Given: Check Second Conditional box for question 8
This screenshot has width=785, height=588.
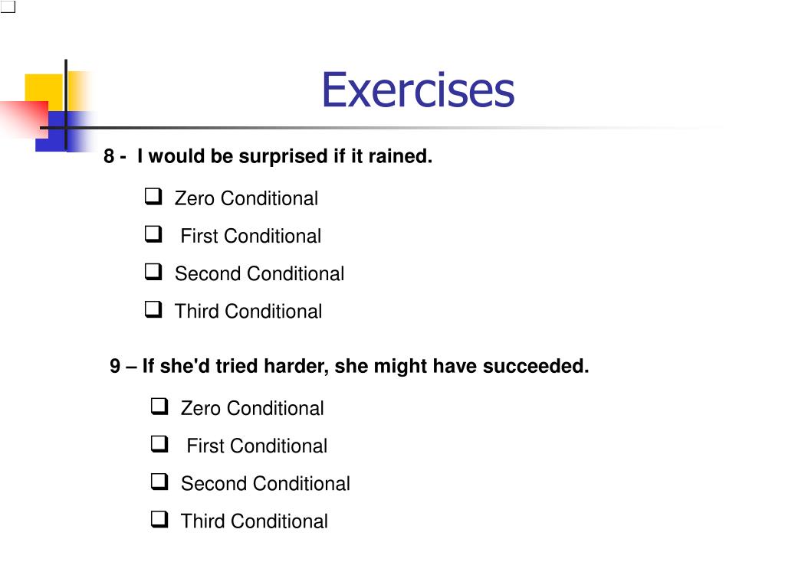Looking at the screenshot, I should pos(153,272).
